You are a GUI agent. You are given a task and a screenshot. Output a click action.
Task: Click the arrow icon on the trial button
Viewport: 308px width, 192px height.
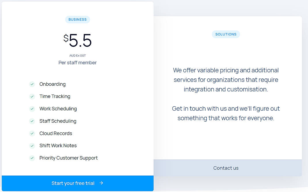(101, 183)
